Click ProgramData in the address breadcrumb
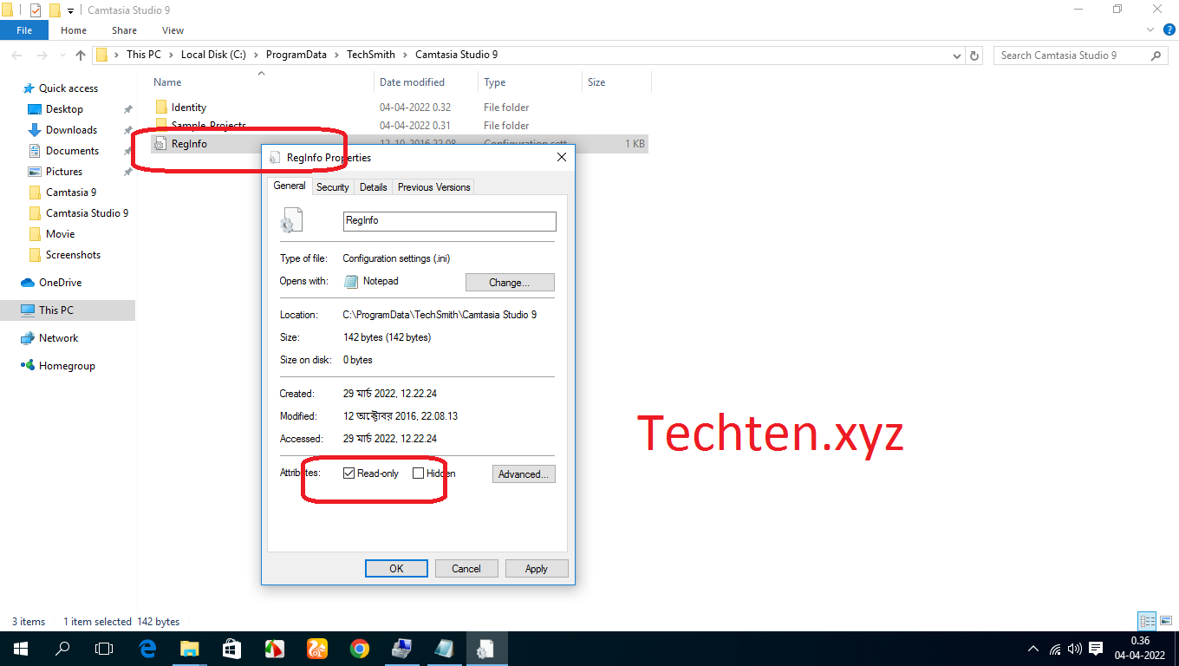 pyautogui.click(x=296, y=55)
